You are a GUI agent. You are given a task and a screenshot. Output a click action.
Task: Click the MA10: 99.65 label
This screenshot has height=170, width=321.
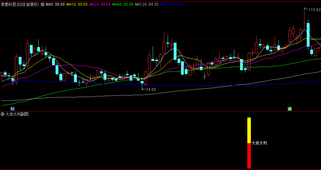(x=77, y=4)
